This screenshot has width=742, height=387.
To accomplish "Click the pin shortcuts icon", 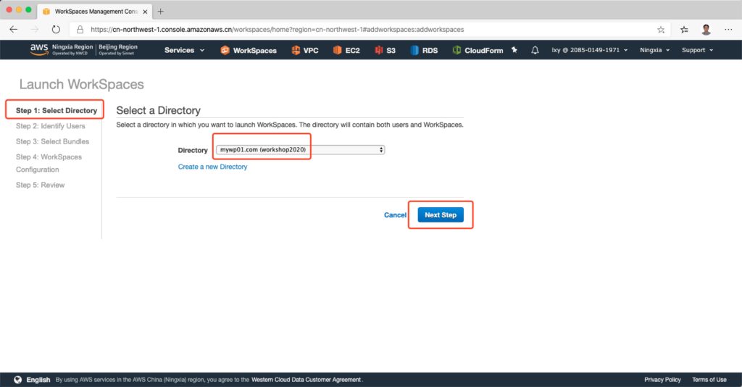I will click(x=514, y=50).
